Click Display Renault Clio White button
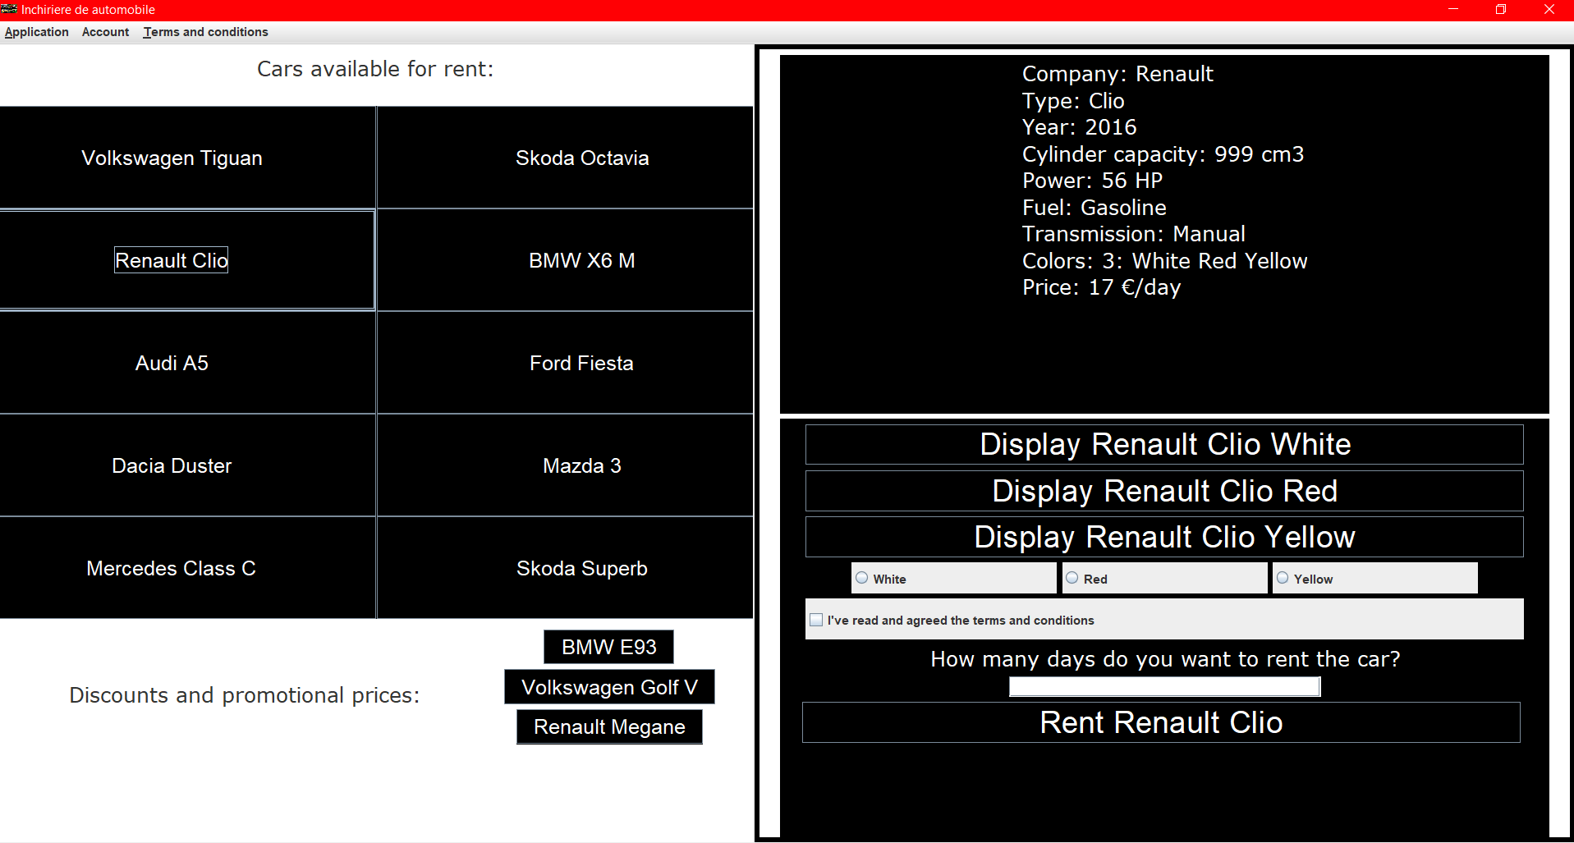The image size is (1574, 843). point(1164,444)
